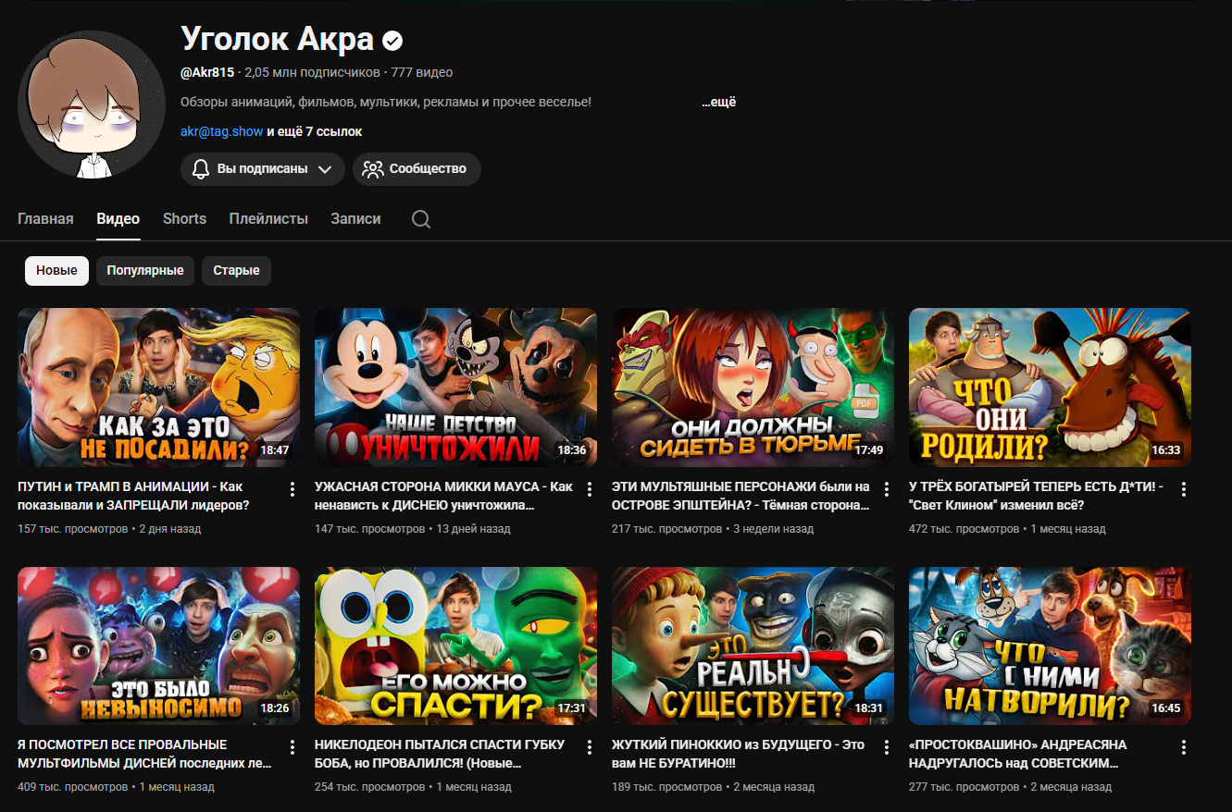The width and height of the screenshot is (1232, 812).
Task: Click the 18:26 duration badge
Action: 275,708
